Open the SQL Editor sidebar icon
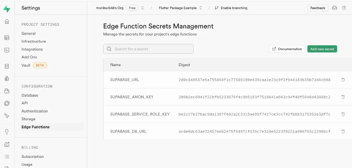The height and width of the screenshot is (168, 352). 7,50
